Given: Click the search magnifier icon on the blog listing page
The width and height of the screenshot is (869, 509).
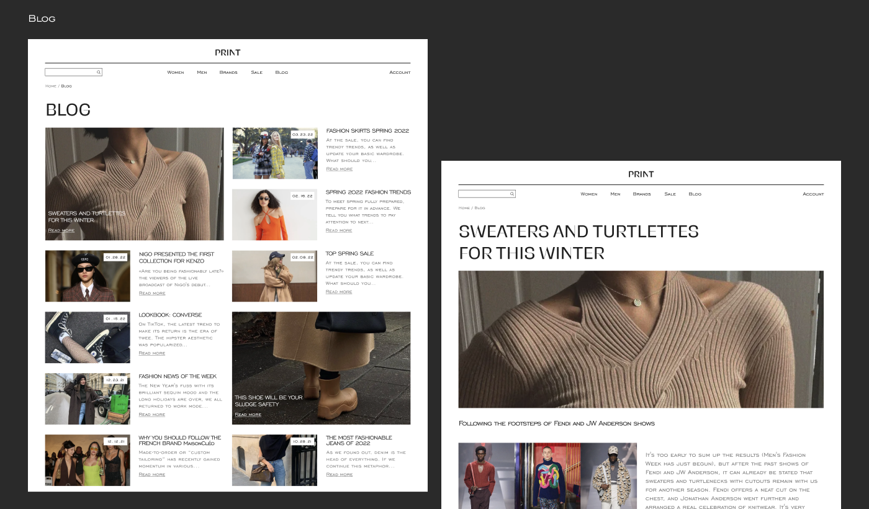Looking at the screenshot, I should 98,73.
